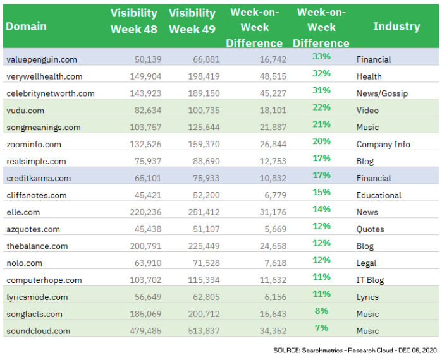Image resolution: width=442 pixels, height=360 pixels.
Task: Click the 251,412 visibility value
Action: pyautogui.click(x=204, y=212)
